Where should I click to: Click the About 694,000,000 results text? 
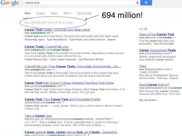tap(48, 22)
